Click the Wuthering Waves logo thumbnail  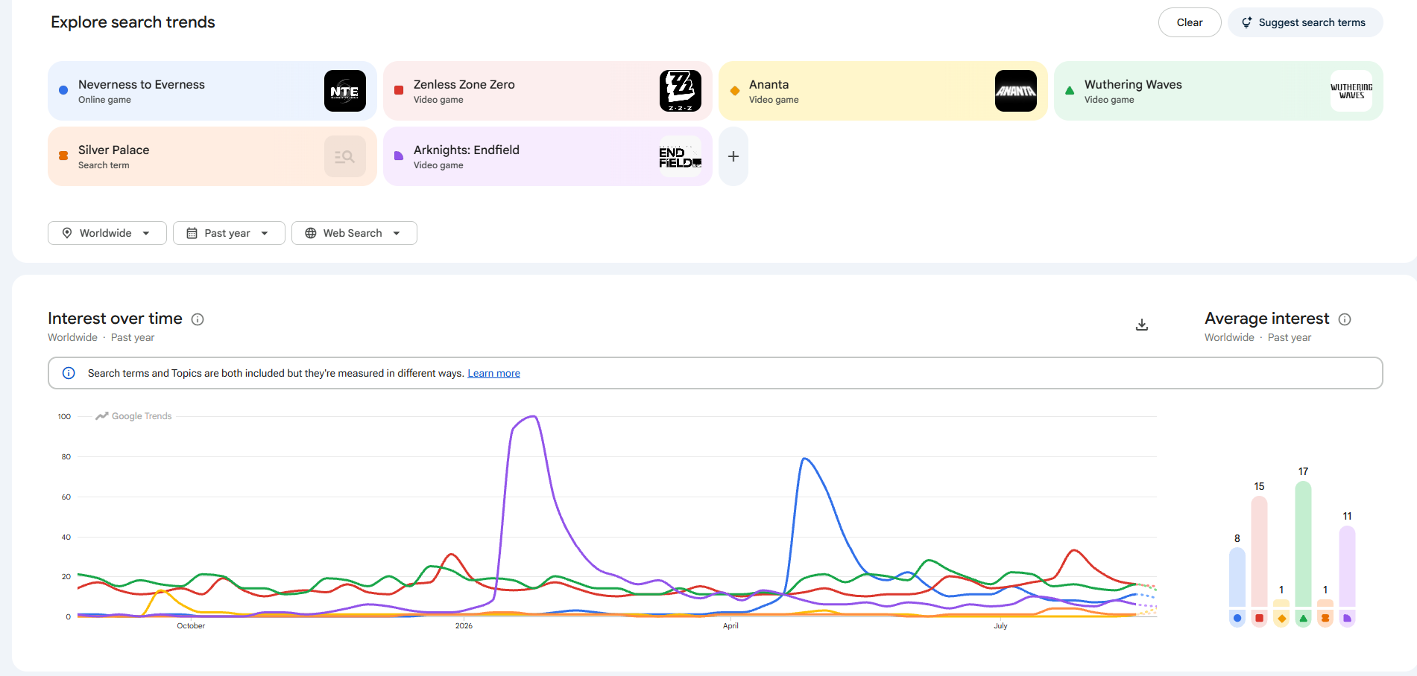point(1351,91)
